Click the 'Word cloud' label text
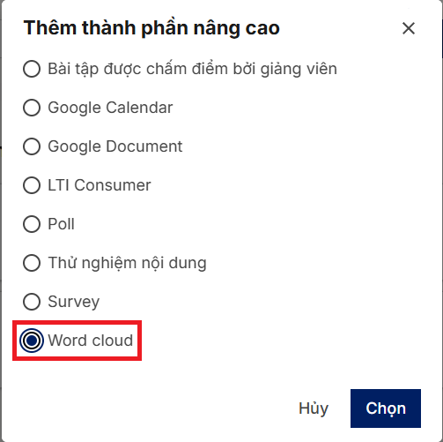Image resolution: width=443 pixels, height=442 pixels. [x=91, y=341]
